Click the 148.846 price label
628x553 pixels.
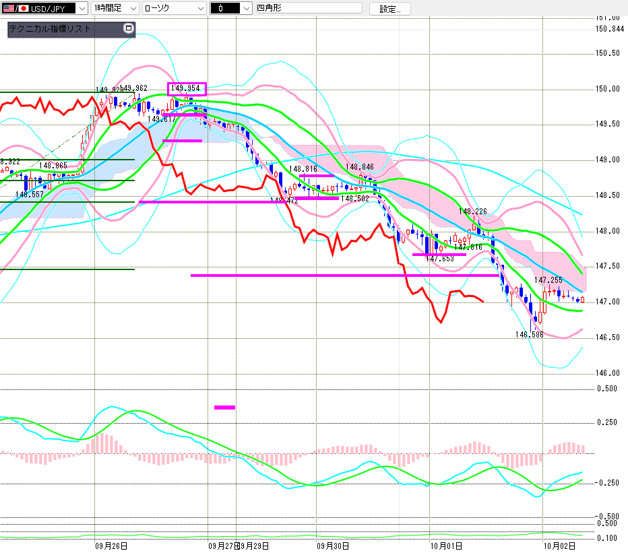coord(359,167)
